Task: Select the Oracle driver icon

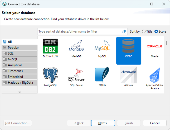Action: click(154, 46)
